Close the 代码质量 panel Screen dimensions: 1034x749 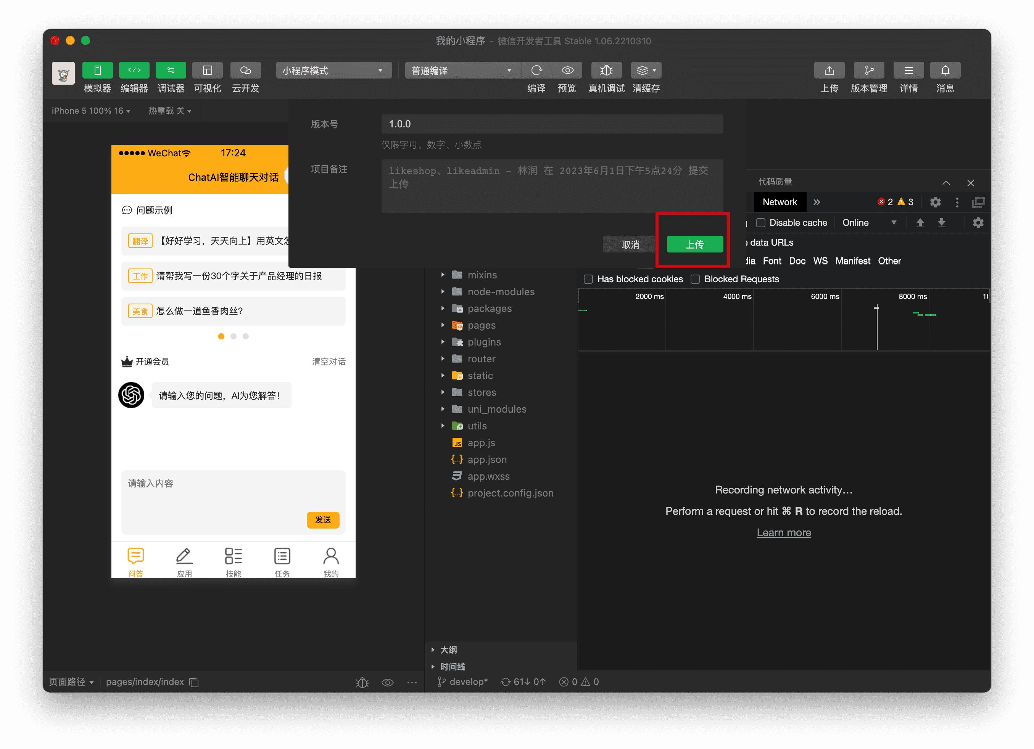971,183
